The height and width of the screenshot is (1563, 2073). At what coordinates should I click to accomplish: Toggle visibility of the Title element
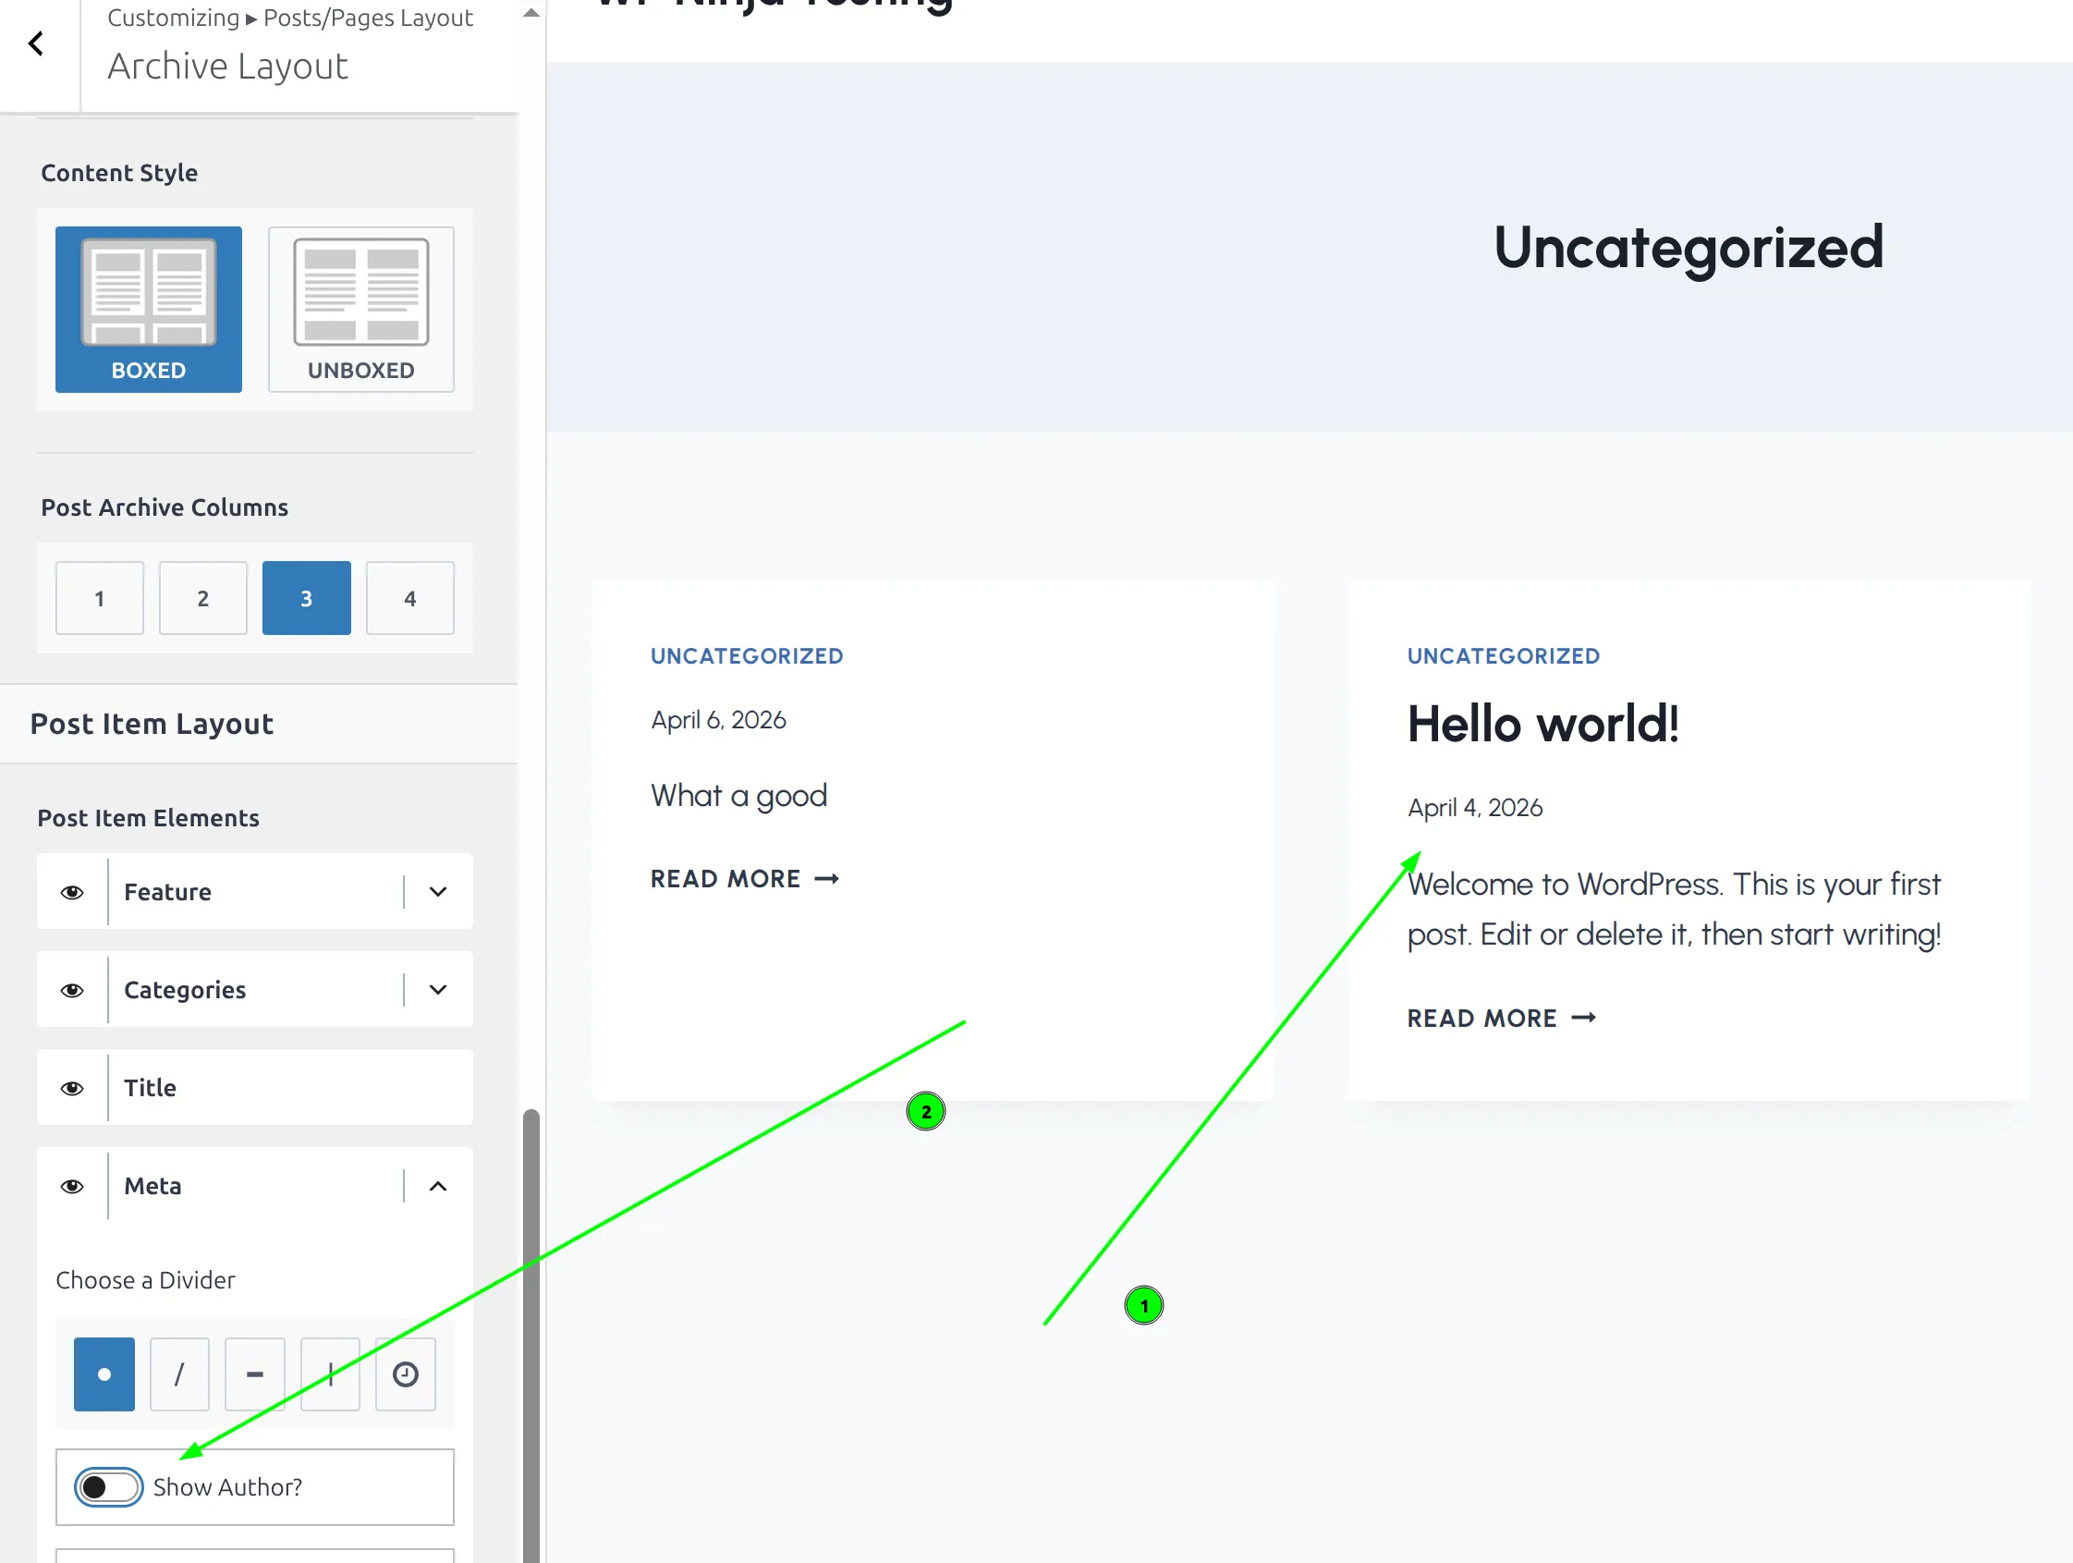(72, 1088)
